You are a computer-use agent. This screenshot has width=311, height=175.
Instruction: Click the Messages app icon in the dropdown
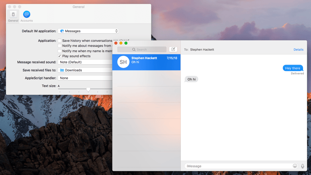coord(62,31)
